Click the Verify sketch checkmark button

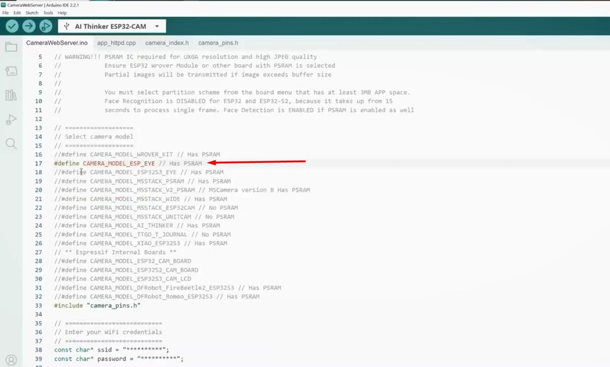pos(12,26)
